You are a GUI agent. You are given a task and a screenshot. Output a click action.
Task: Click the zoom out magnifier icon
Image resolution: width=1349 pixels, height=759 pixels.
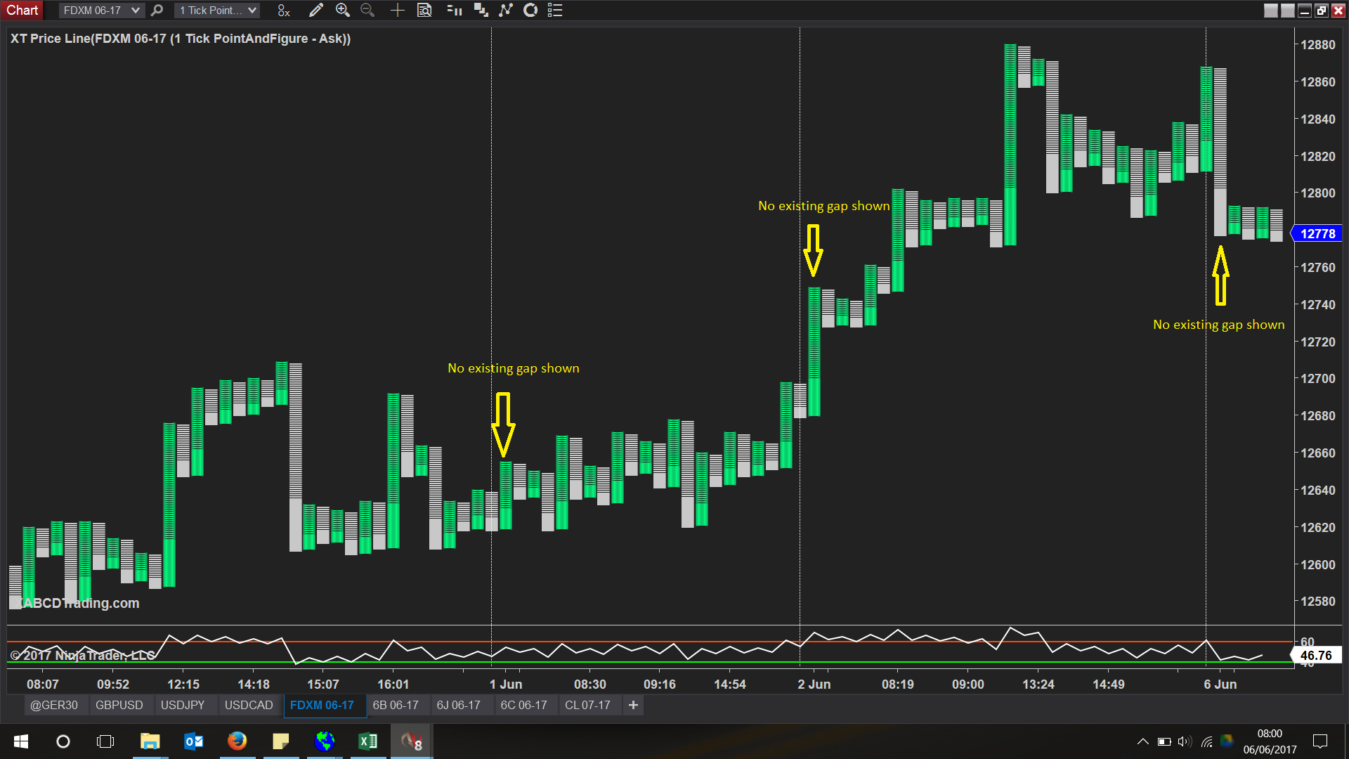[x=367, y=11]
